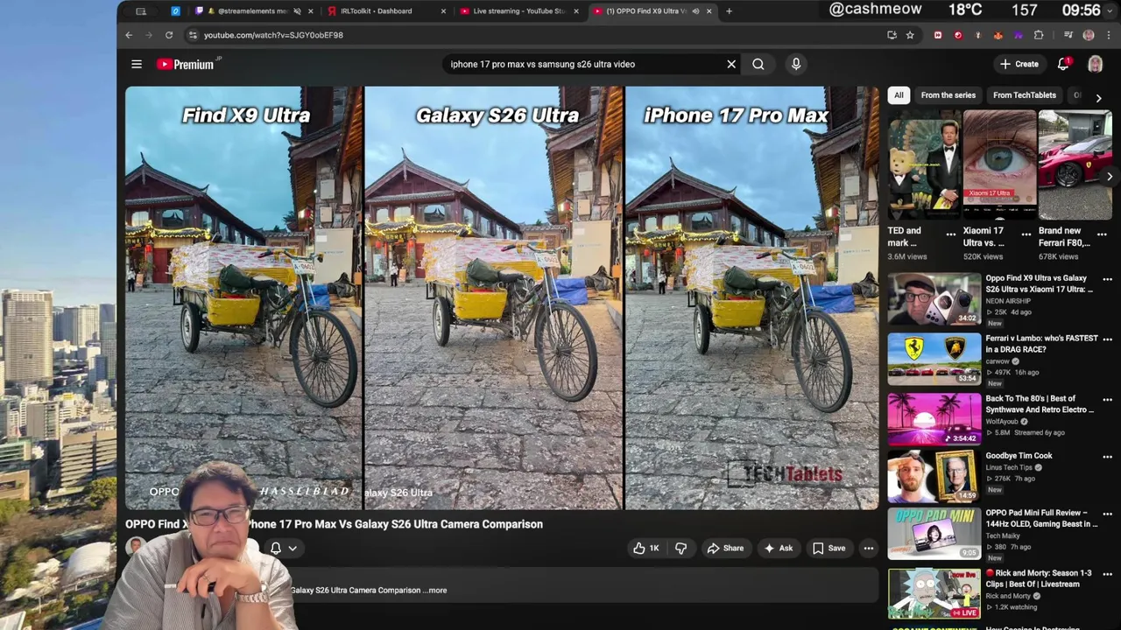The height and width of the screenshot is (630, 1121).
Task: Open options for Rick and Morty livestream
Action: pos(1107,574)
